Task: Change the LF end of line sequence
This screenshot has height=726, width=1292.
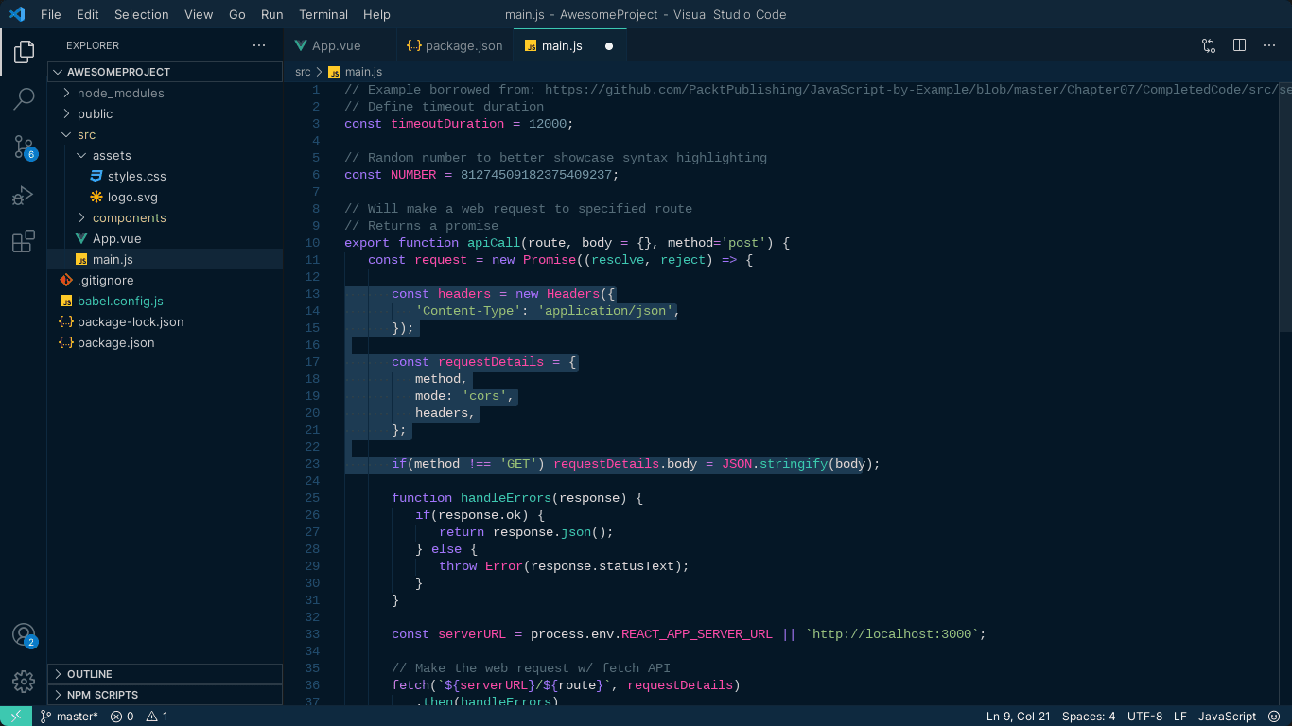Action: click(1180, 717)
